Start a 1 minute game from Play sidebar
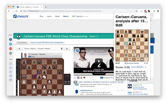This screenshot has width=167, height=104. pos(10,64)
